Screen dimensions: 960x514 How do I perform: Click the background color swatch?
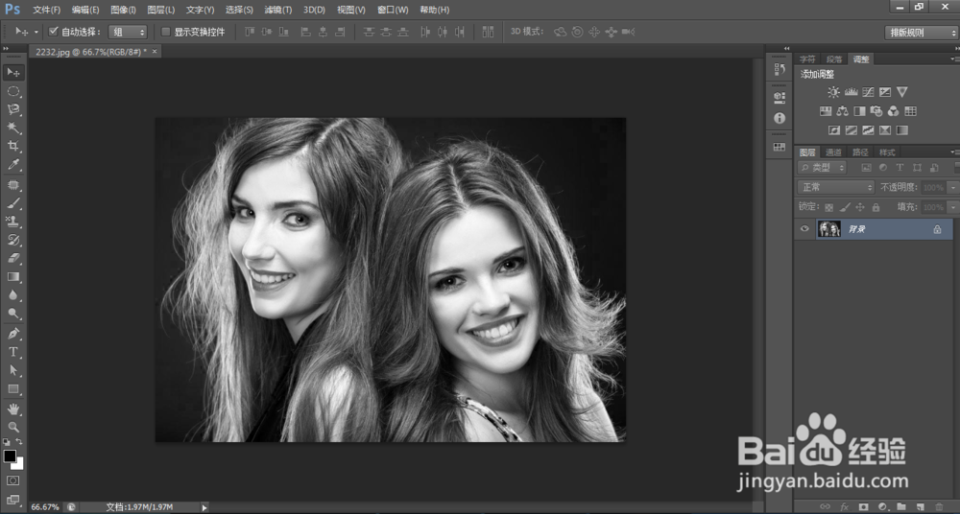pos(19,465)
